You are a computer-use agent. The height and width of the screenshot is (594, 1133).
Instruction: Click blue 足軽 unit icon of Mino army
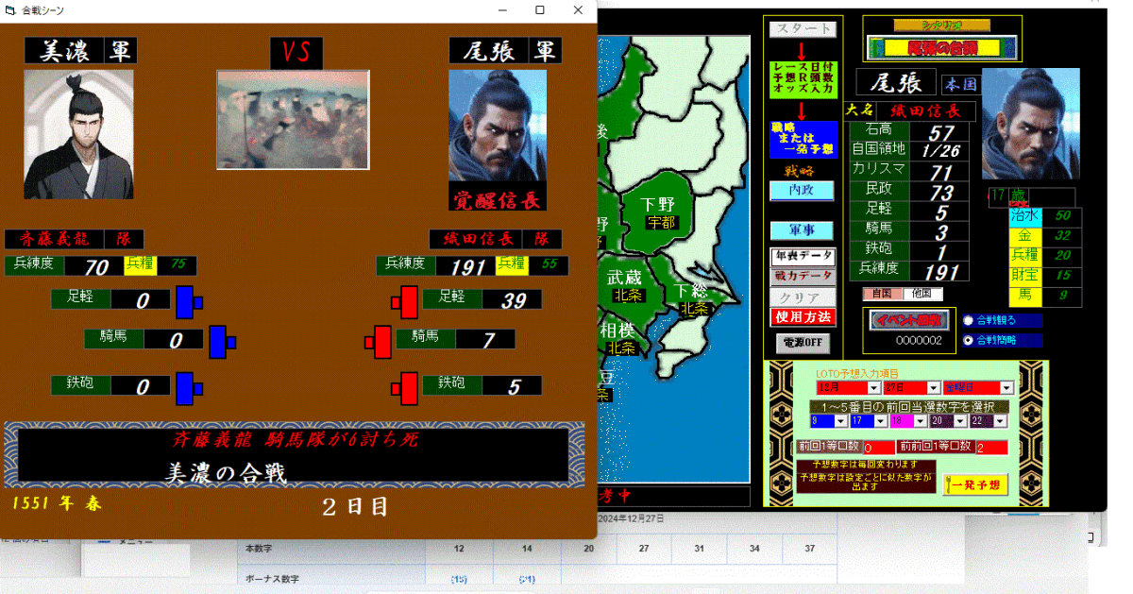pos(189,301)
